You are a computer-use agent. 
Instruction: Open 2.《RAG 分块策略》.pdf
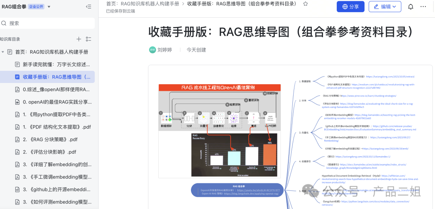click(x=50, y=139)
